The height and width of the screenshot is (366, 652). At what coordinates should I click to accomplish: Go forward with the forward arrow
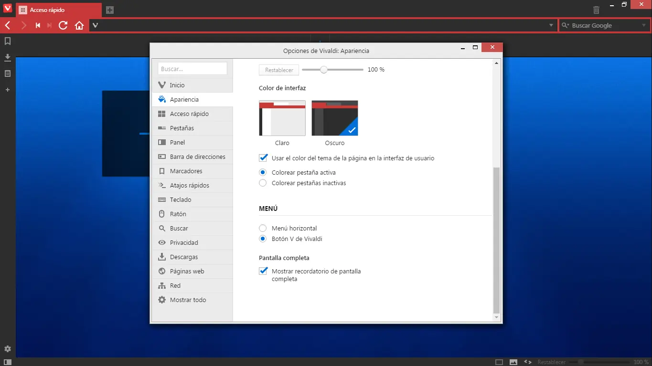[24, 25]
